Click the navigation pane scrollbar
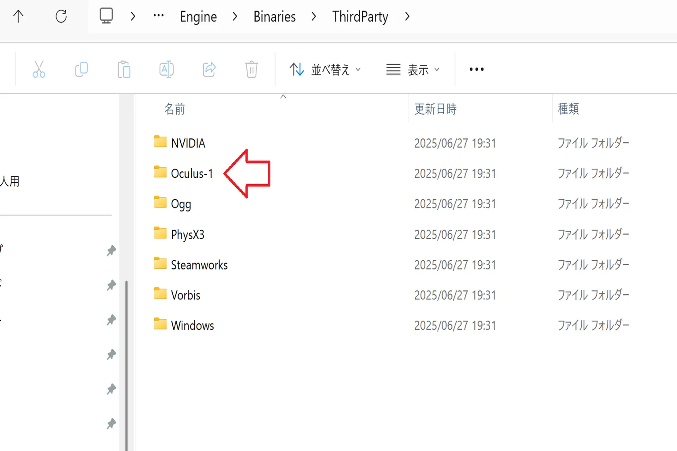The height and width of the screenshot is (451, 677). point(126,365)
